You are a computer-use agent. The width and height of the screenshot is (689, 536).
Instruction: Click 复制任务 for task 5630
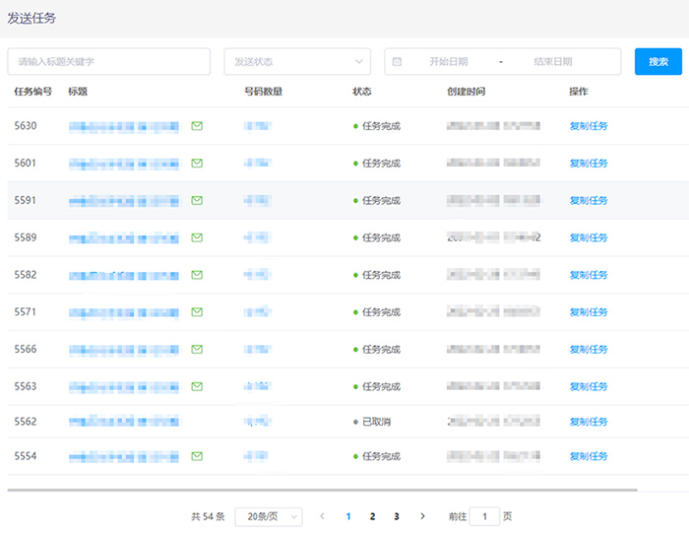(x=589, y=126)
